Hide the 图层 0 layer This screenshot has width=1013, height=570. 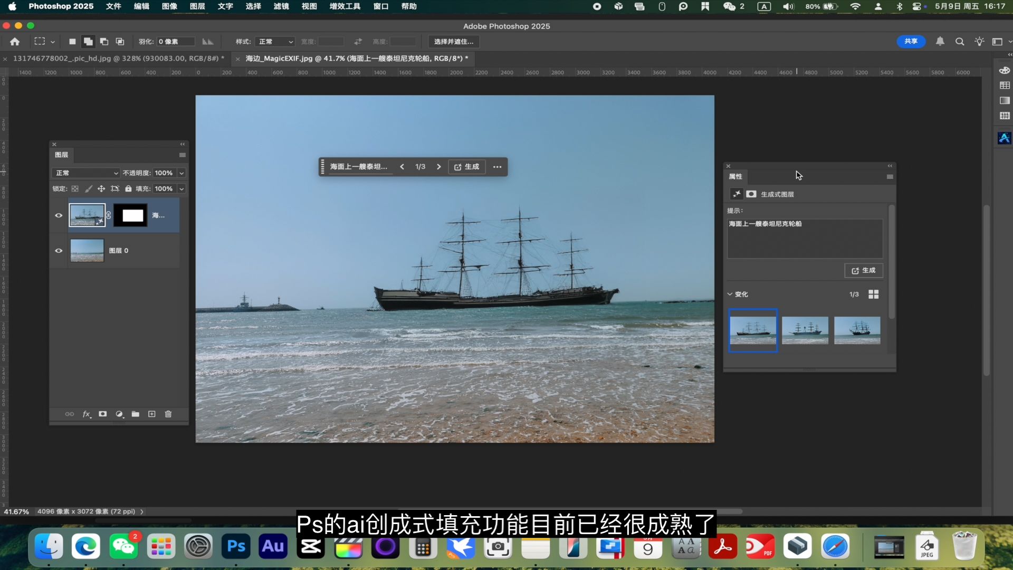coord(59,251)
